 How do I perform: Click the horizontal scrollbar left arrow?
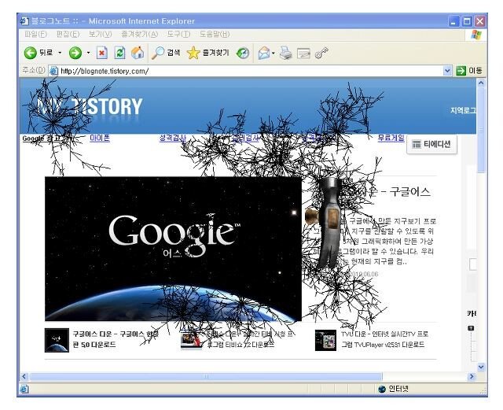[24, 376]
